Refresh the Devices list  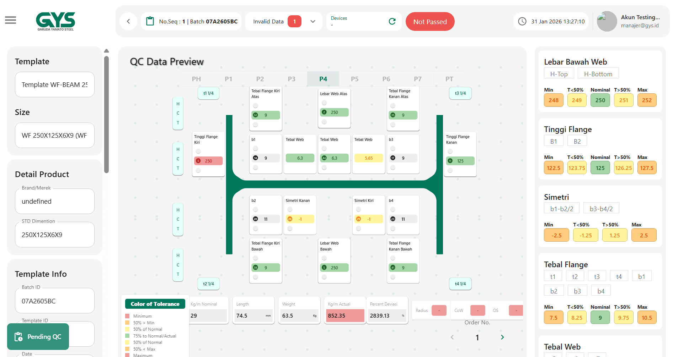(392, 21)
